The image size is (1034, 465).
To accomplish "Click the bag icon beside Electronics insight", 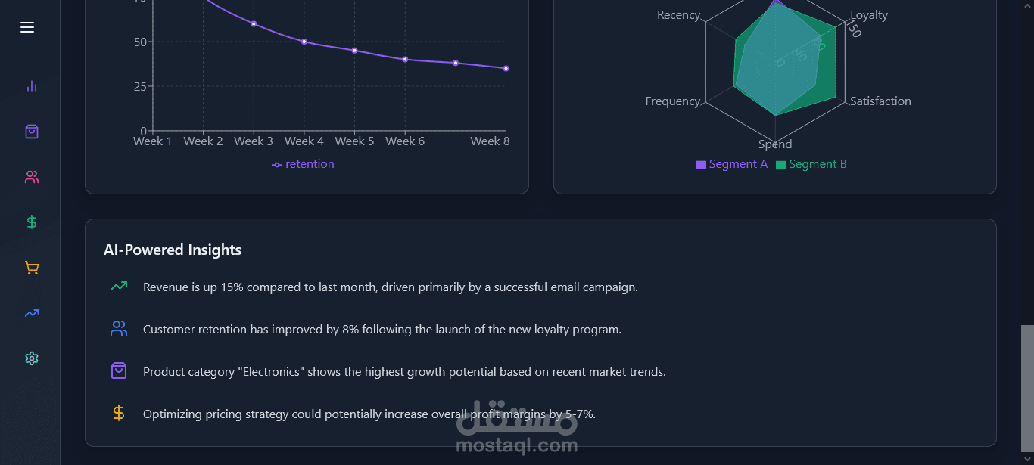I will (119, 371).
